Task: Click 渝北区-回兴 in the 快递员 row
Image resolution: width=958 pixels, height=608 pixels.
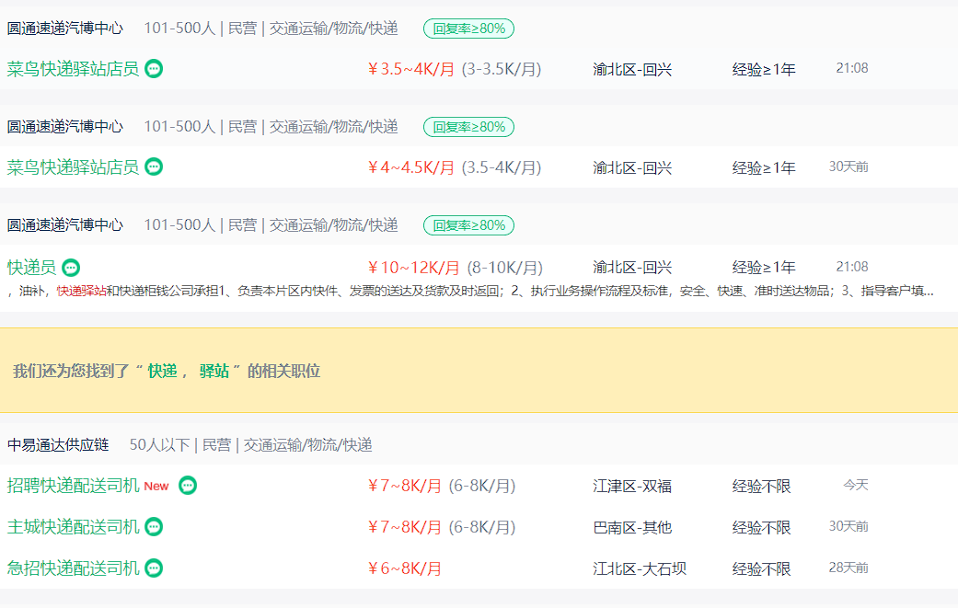Action: coord(632,268)
